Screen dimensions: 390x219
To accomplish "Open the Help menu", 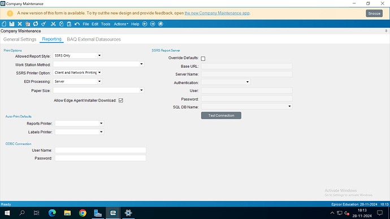I will [135, 24].
